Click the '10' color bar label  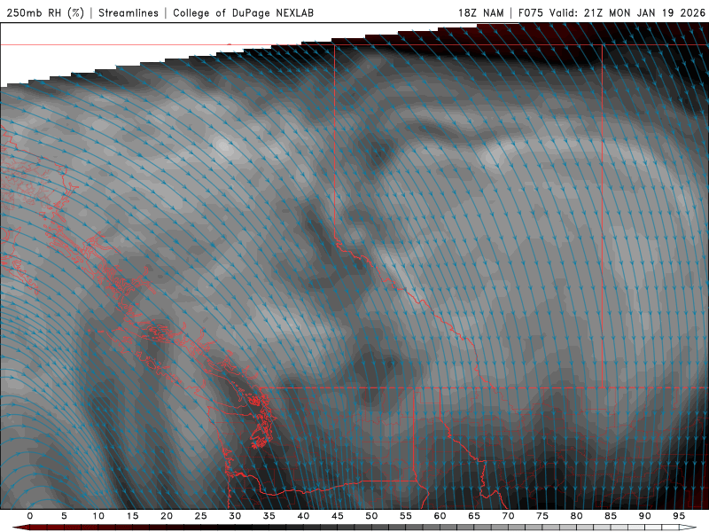tap(98, 516)
